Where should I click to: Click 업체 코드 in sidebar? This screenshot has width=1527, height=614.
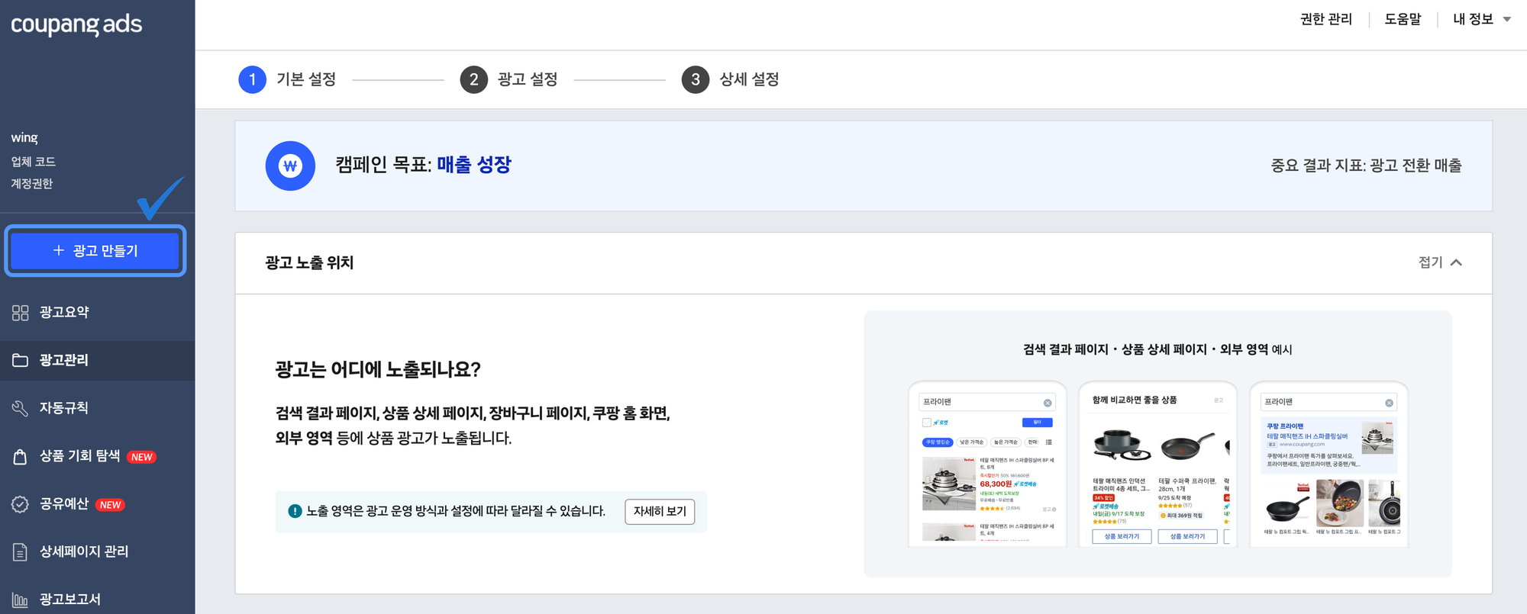[33, 162]
